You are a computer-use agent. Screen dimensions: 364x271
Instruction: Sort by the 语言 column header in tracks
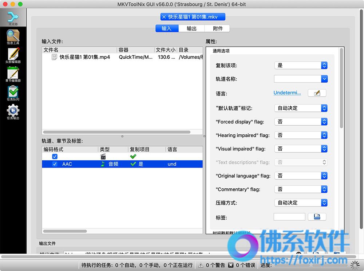coord(184,149)
